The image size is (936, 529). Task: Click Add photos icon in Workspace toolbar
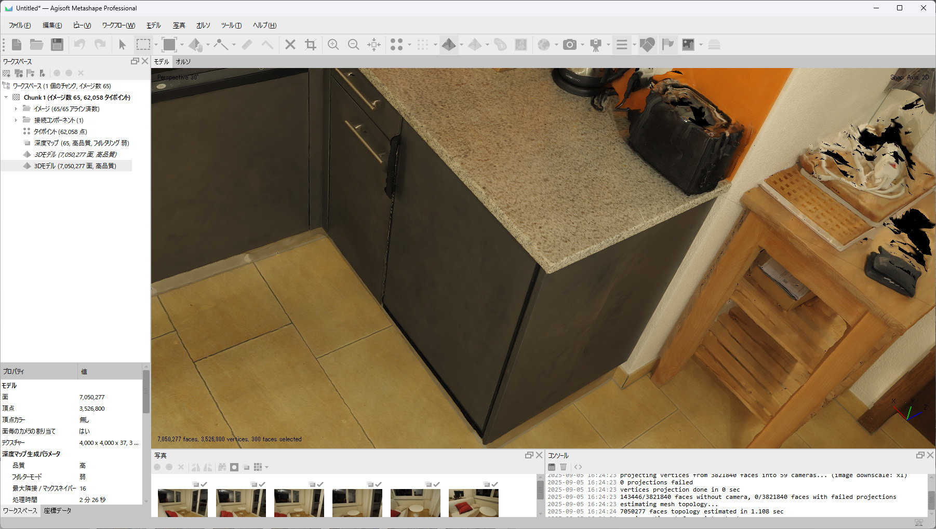coord(19,73)
